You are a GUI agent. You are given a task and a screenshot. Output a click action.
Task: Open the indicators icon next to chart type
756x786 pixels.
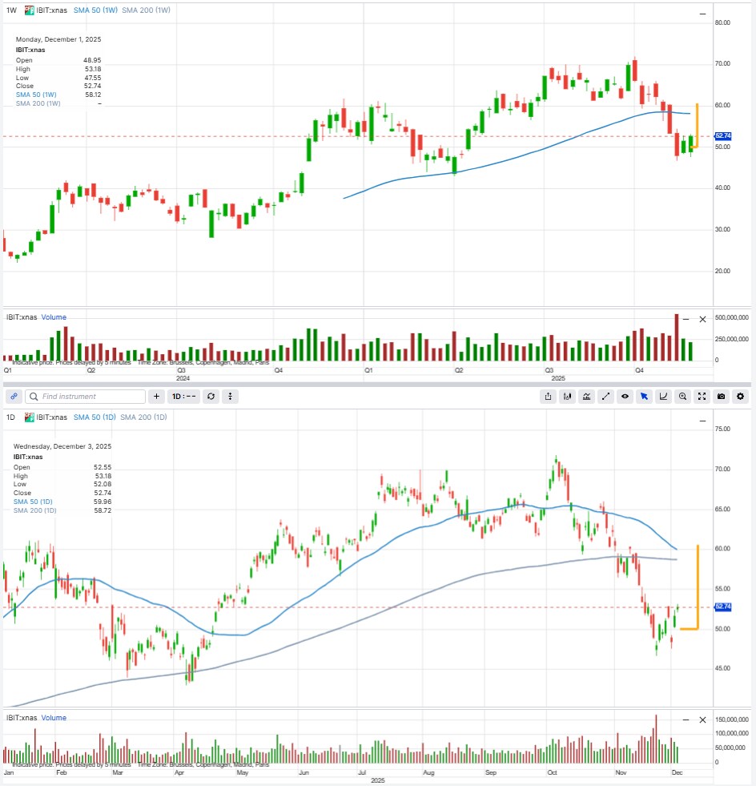(x=586, y=396)
